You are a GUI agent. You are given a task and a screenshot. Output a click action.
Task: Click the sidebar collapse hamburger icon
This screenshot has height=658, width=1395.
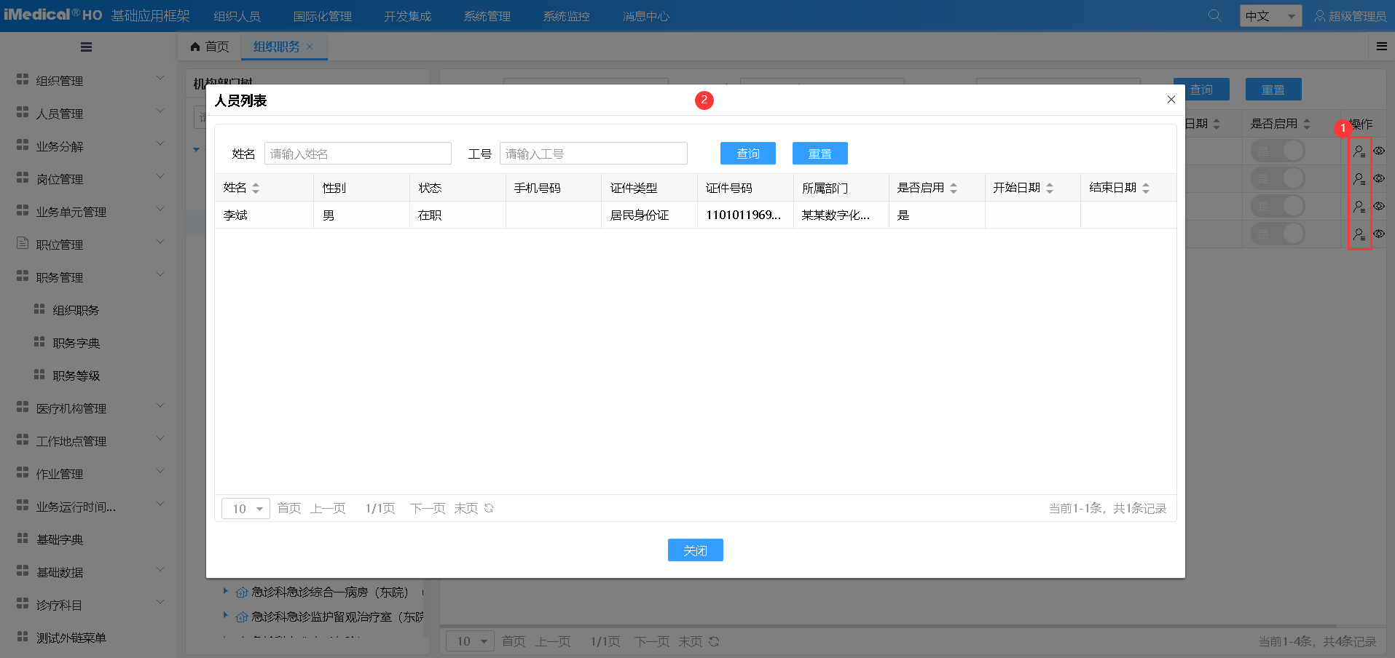point(86,47)
